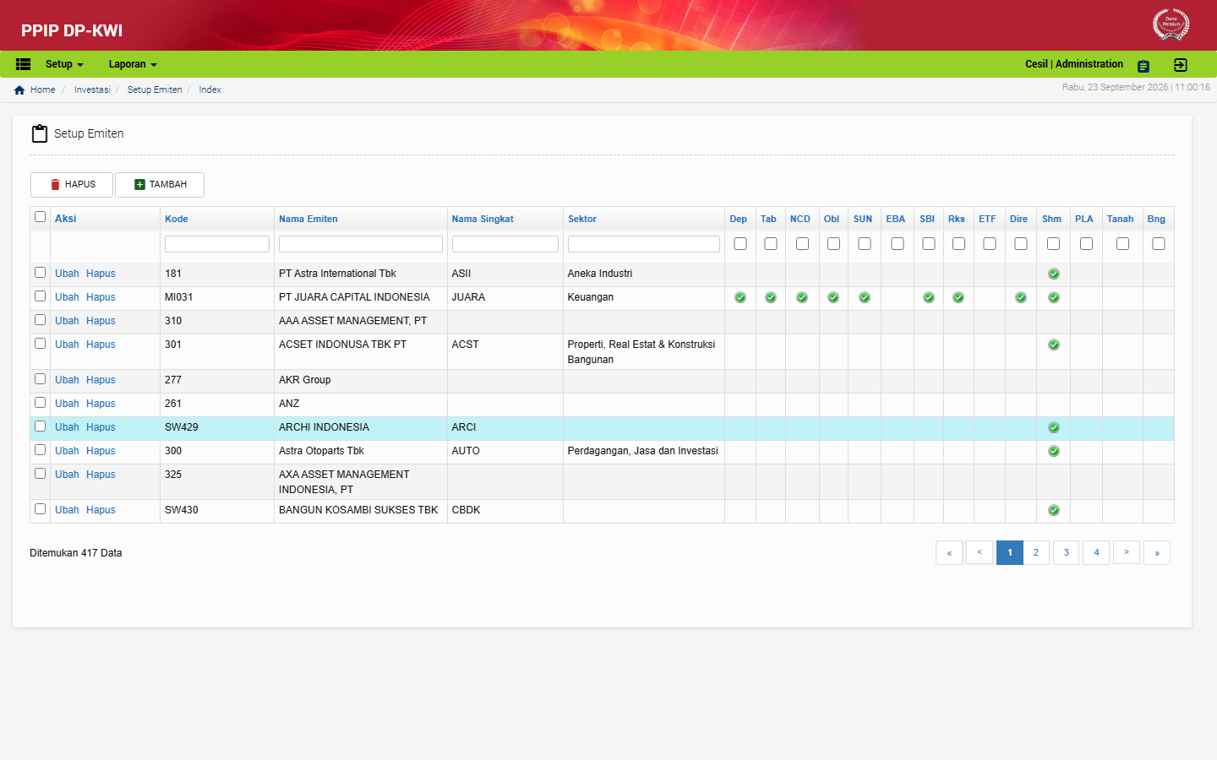Sort by the Nama Emiten column header
Viewport: 1217px width, 760px height.
click(x=308, y=219)
